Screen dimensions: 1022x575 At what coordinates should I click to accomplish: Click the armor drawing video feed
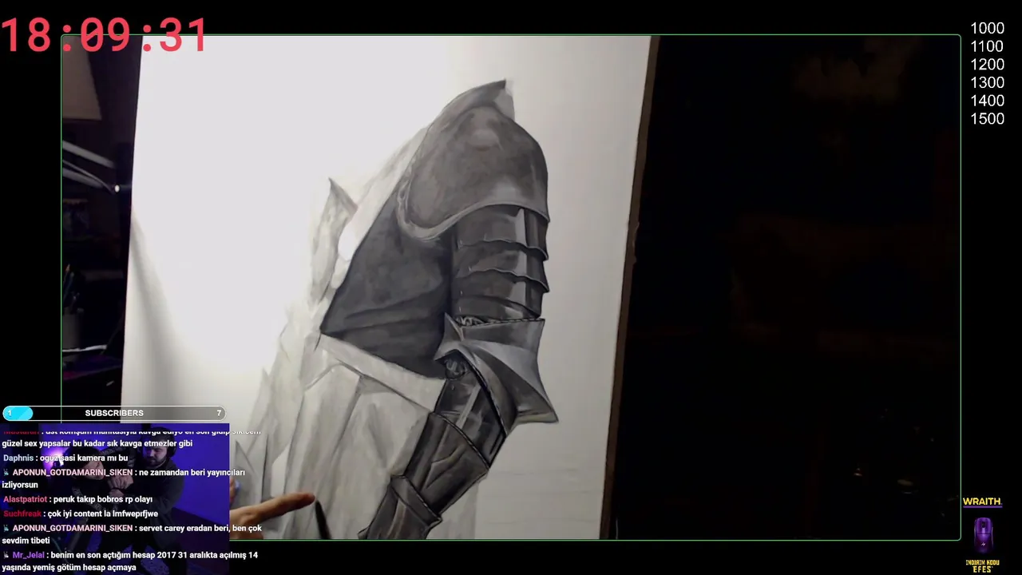pyautogui.click(x=511, y=287)
